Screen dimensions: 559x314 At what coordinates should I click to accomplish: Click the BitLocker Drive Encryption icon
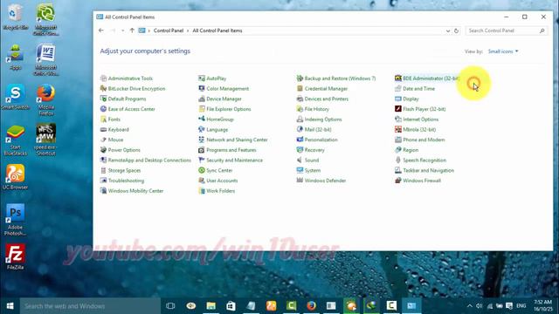tap(103, 89)
